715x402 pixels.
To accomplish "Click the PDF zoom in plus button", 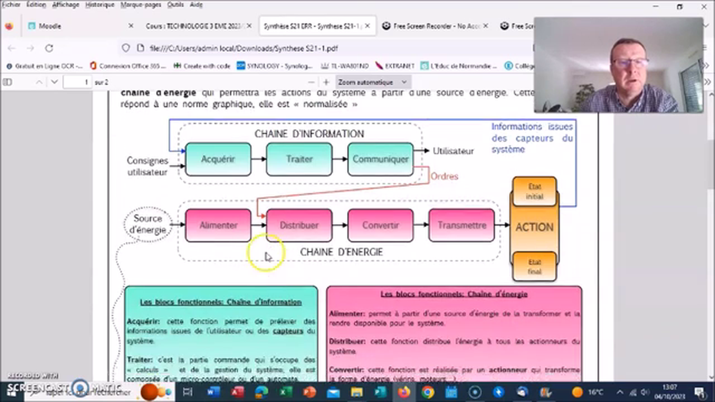I will click(326, 82).
